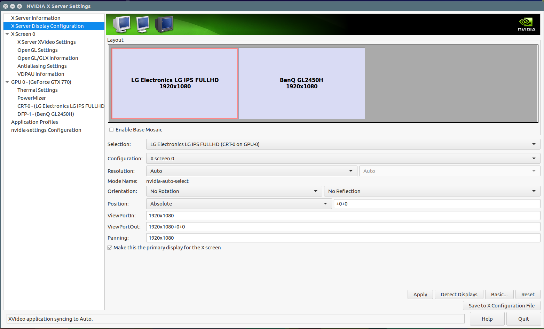The width and height of the screenshot is (544, 329).
Task: Click the NVIDIA logo in the banner
Action: tap(527, 25)
